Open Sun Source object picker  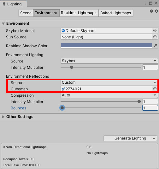click(155, 37)
